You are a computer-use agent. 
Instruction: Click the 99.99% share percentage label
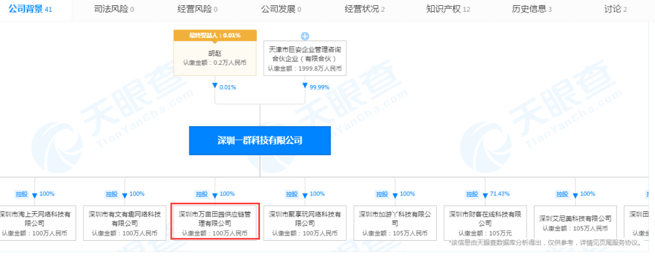coord(319,87)
